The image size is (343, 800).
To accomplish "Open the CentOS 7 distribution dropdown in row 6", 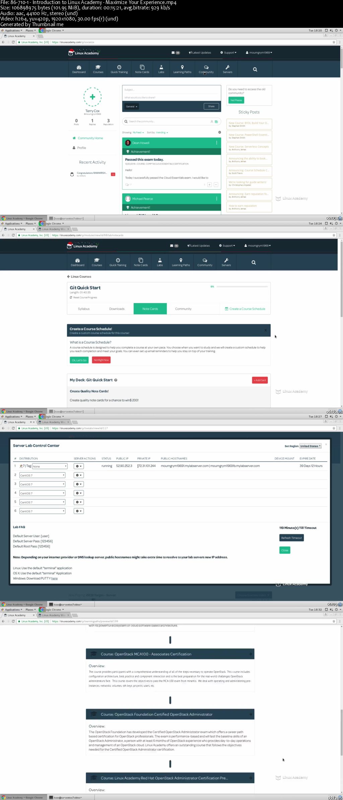I will [42, 511].
